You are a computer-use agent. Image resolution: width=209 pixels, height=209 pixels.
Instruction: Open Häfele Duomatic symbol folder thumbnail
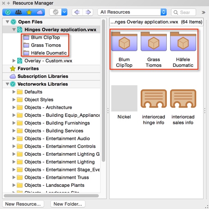[183, 42]
